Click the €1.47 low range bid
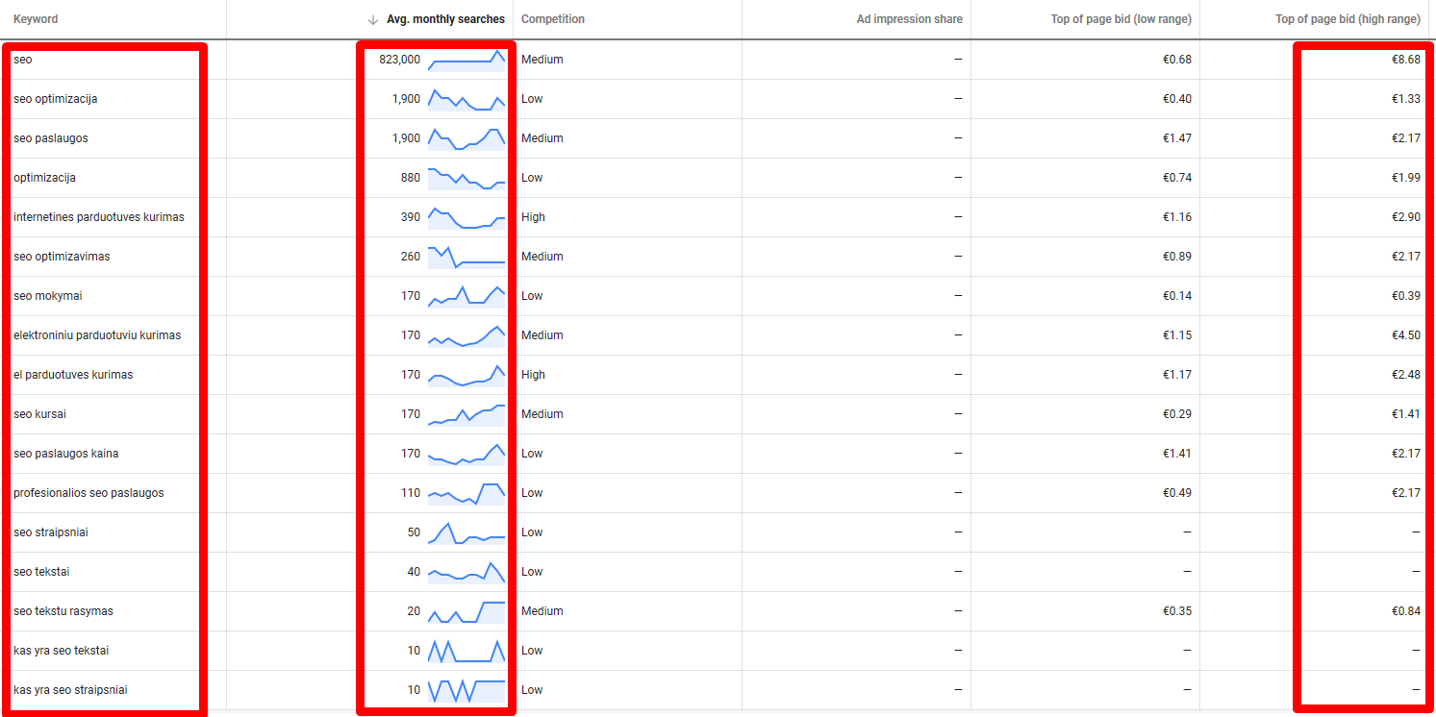The width and height of the screenshot is (1436, 717). pos(1176,138)
